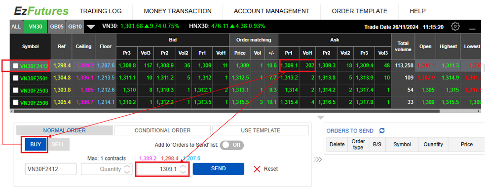Open the Trading Log menu
Screen dimensions: 489x189
pyautogui.click(x=101, y=11)
